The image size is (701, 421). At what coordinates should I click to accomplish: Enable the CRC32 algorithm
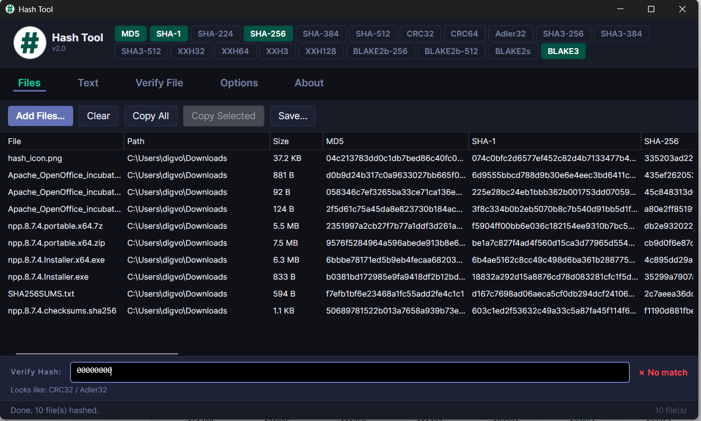420,33
